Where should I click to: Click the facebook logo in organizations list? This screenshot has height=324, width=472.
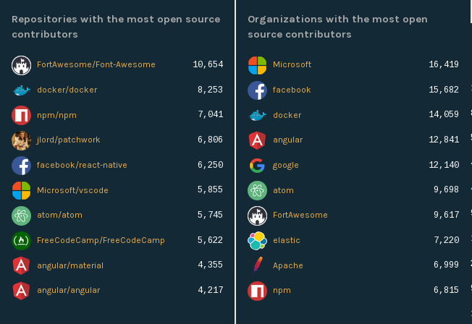click(x=257, y=90)
